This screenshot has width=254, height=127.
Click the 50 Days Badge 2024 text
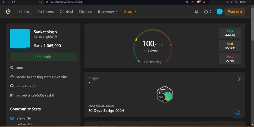pos(106,111)
